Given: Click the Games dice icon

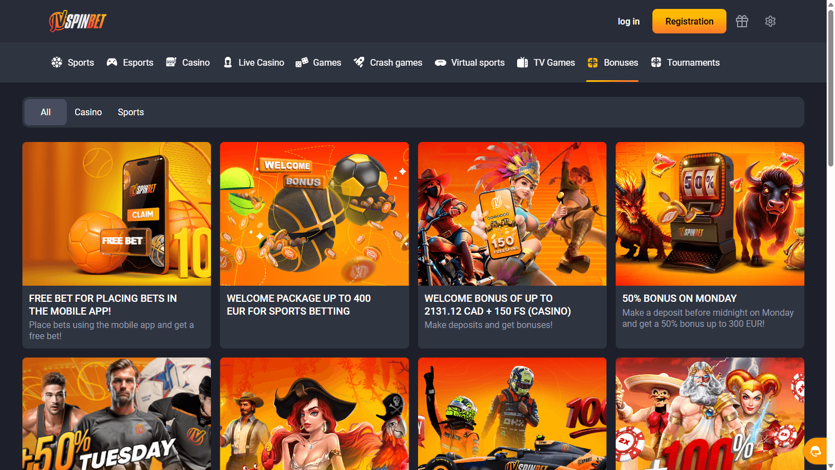Looking at the screenshot, I should click(302, 62).
